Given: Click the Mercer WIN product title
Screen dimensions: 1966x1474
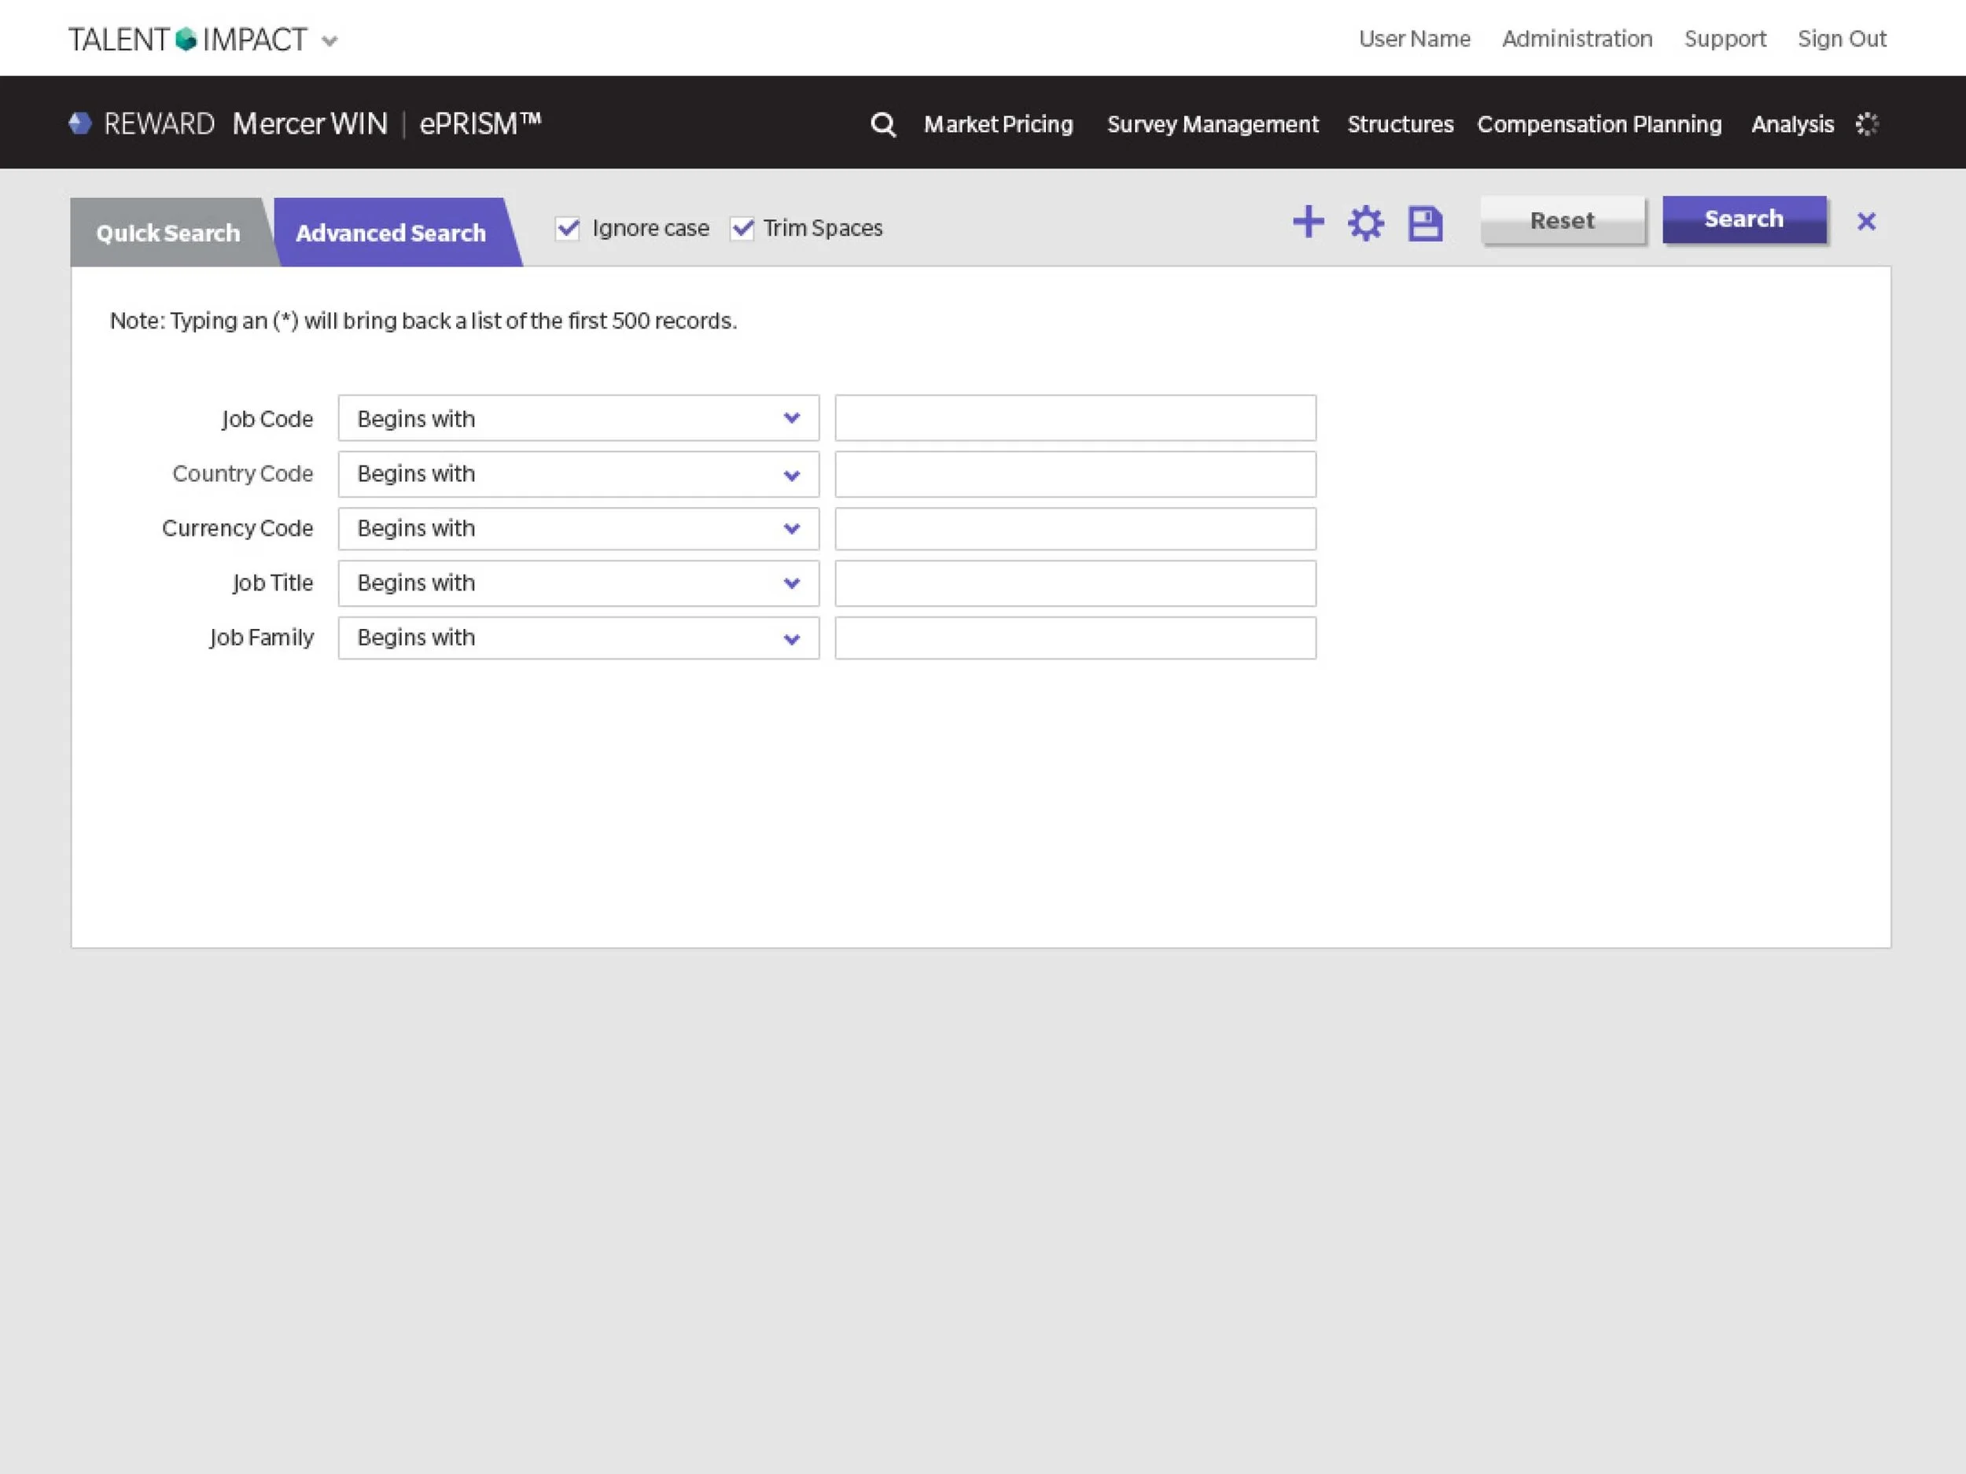Looking at the screenshot, I should tap(310, 123).
